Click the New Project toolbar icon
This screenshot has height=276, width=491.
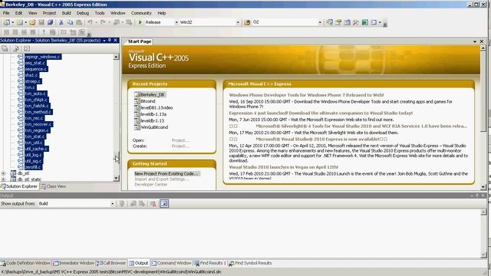(x=6, y=22)
